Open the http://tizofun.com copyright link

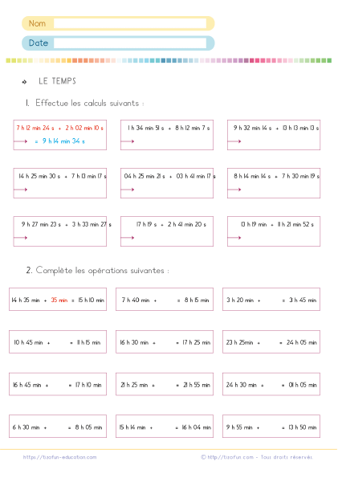[230, 457]
